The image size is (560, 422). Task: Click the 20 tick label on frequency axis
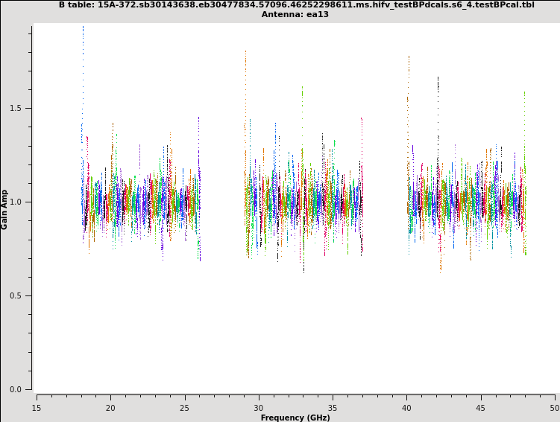(110, 407)
